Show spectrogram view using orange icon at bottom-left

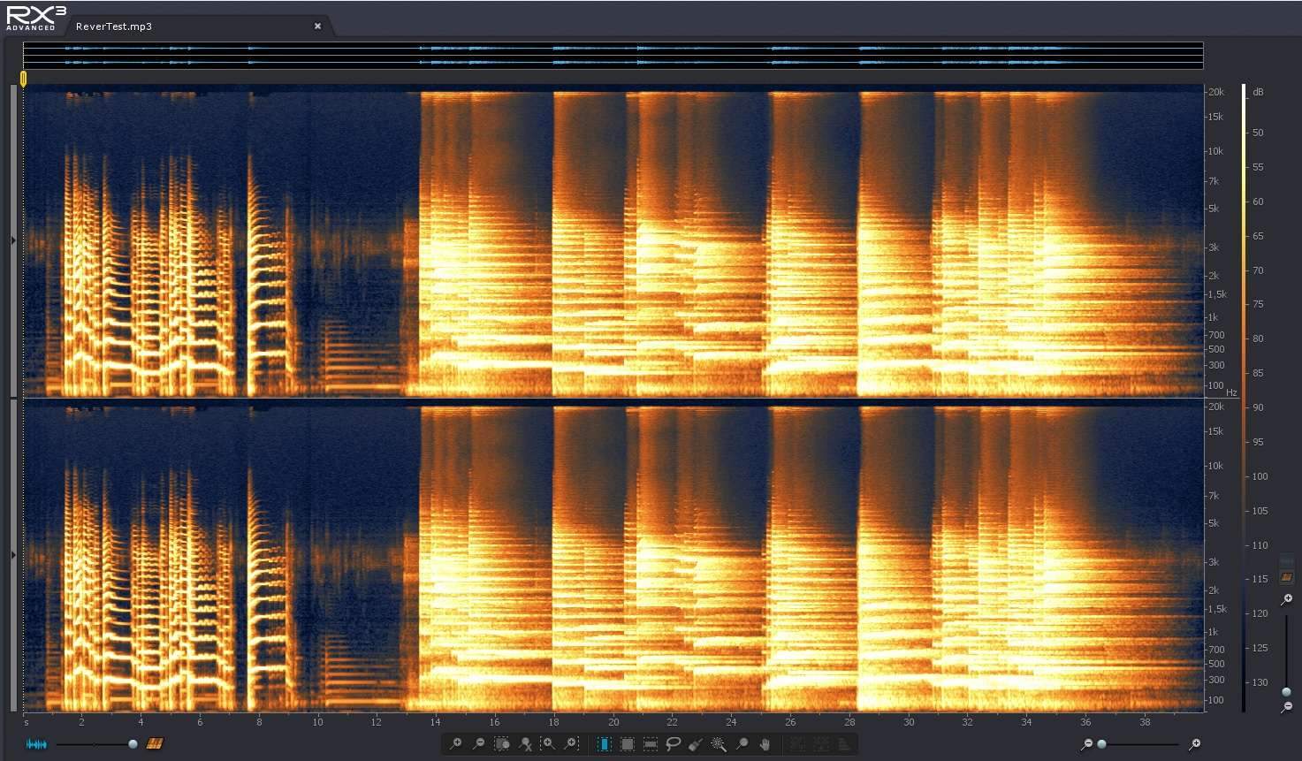155,744
